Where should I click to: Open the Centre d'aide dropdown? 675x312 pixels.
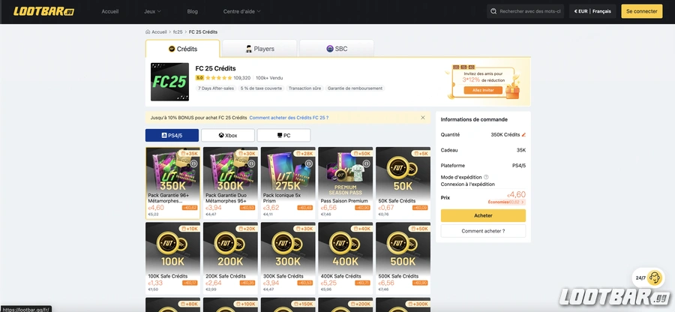coord(242,11)
